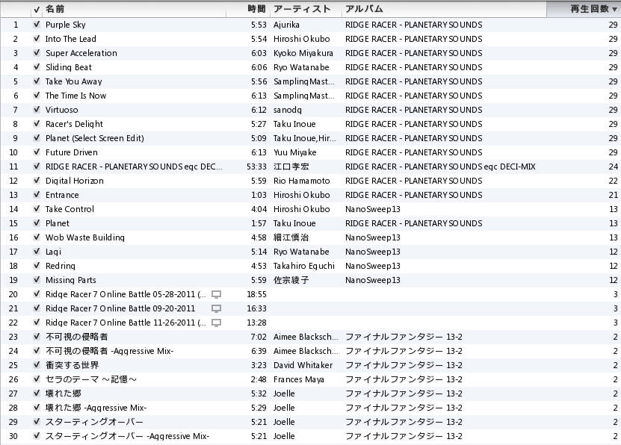The width and height of the screenshot is (621, 445).
Task: Click the duration 13:28
Action: pyautogui.click(x=256, y=323)
